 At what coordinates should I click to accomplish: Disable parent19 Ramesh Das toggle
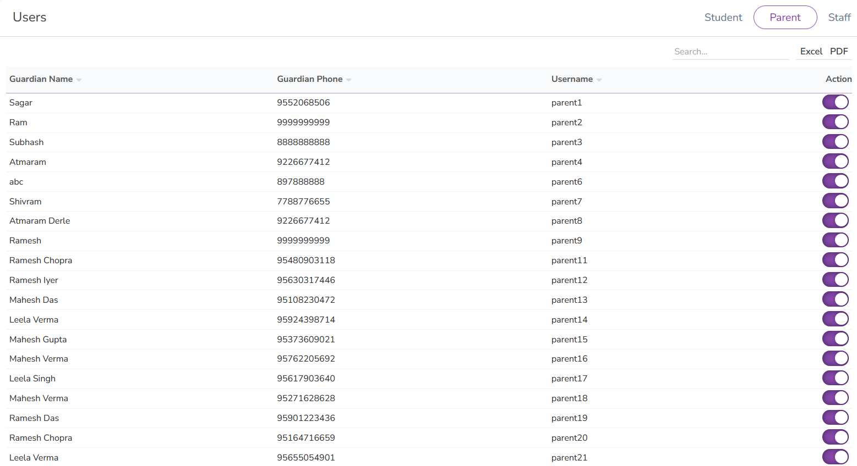835,418
